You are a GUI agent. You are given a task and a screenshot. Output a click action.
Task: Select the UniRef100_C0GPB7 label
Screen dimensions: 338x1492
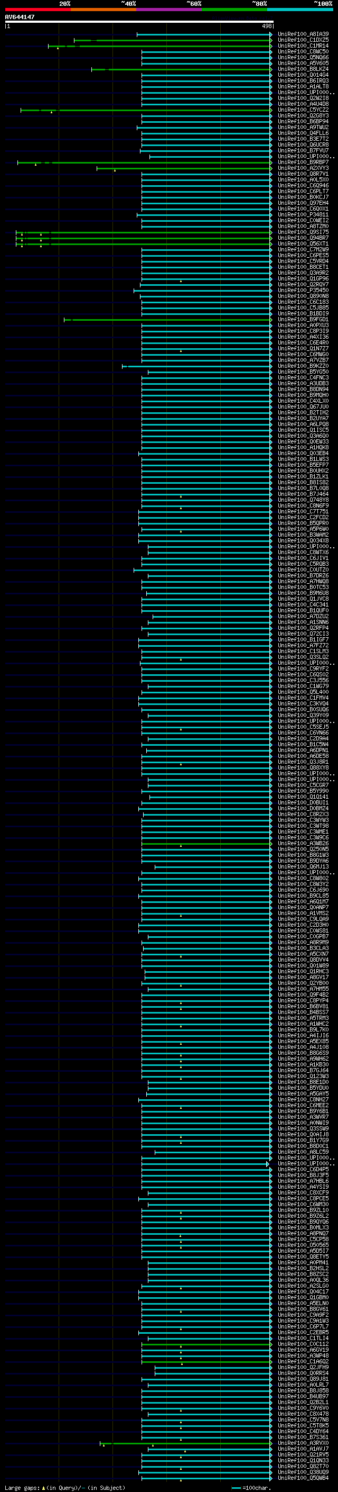click(x=303, y=937)
